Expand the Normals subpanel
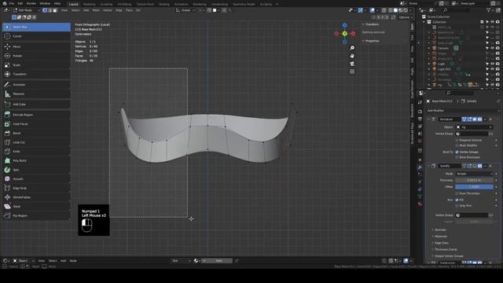This screenshot has width=503, height=283. click(440, 230)
